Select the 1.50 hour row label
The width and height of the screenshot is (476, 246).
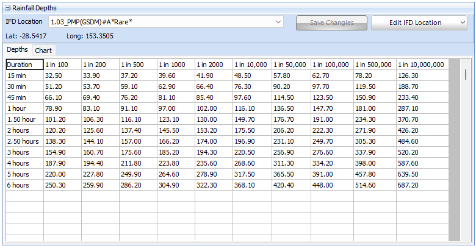(x=24, y=119)
